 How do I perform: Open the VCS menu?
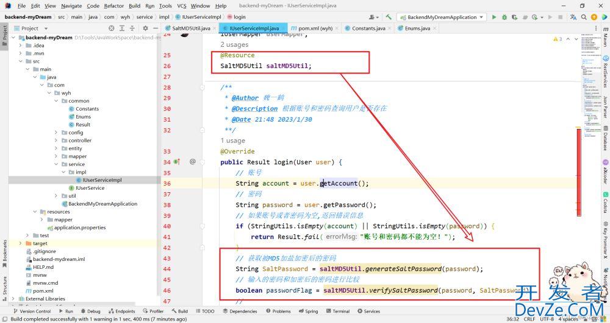click(181, 6)
